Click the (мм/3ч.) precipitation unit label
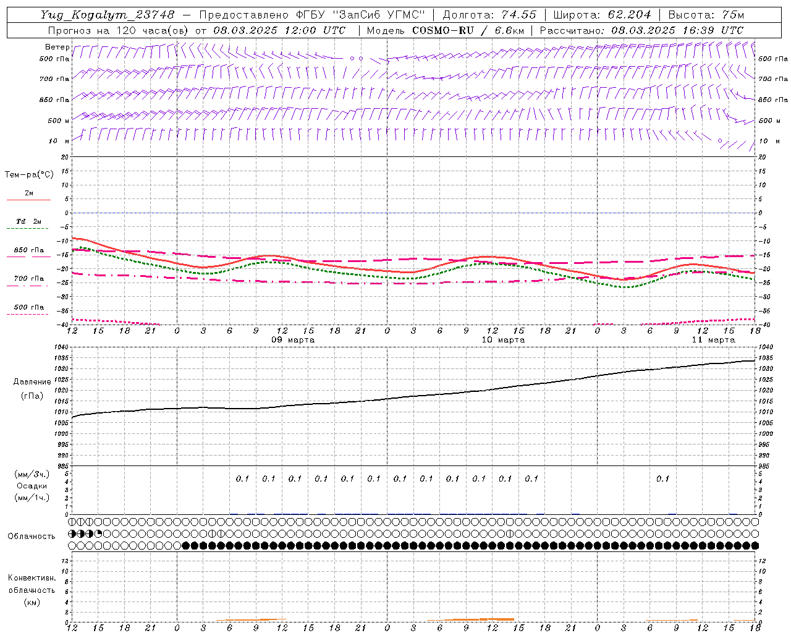Image resolution: width=791 pixels, height=633 pixels. [32, 475]
